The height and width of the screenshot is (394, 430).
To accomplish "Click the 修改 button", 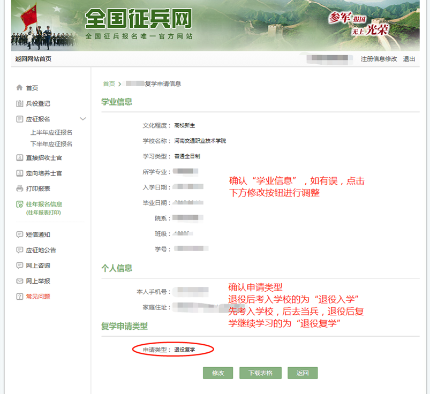I will click(217, 373).
